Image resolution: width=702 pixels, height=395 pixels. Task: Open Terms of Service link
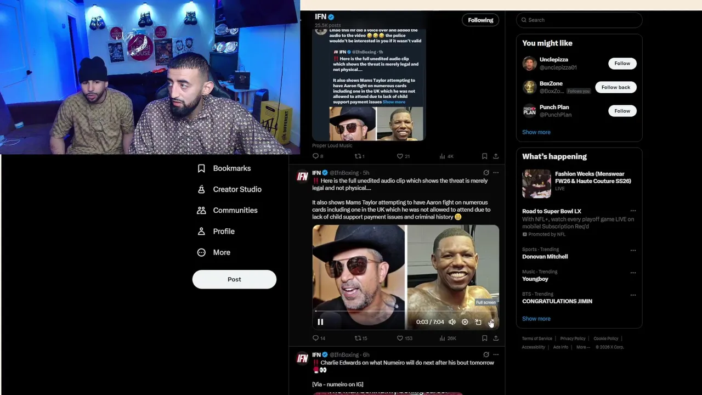click(537, 339)
